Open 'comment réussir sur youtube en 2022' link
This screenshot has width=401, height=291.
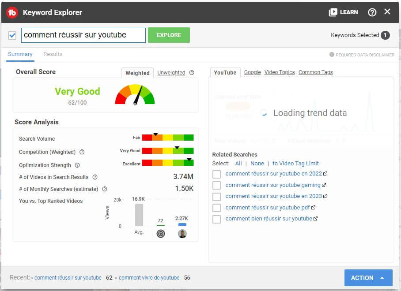pyautogui.click(x=273, y=174)
